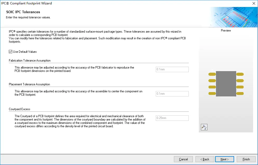Click the bottom-right pad in the preview
The image size is (258, 165).
(x=240, y=93)
